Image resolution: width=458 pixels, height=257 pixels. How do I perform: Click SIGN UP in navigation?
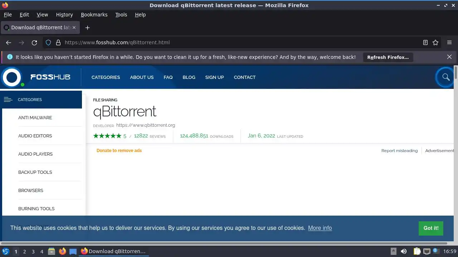click(214, 77)
